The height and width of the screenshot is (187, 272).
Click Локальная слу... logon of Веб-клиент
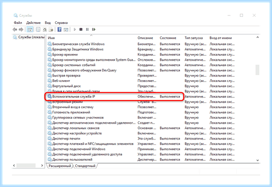(222, 81)
